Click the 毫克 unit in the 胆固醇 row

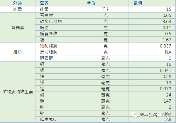[105, 58]
